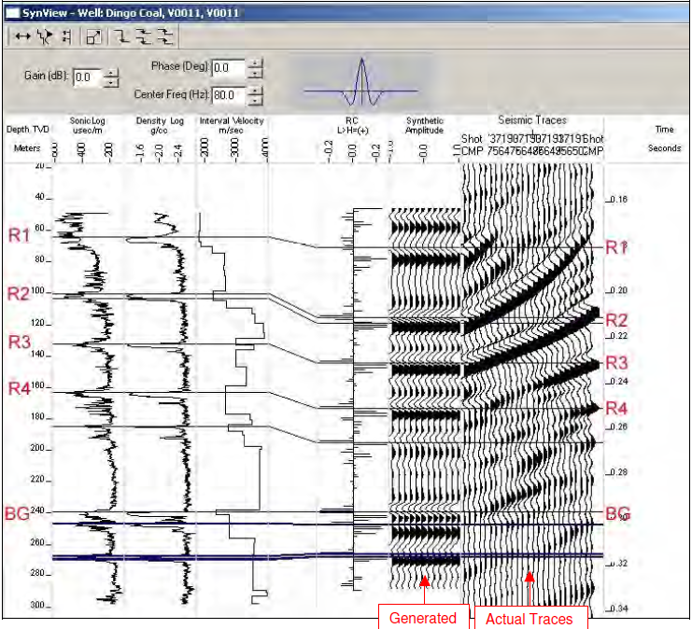Click the dotted vertical lines toolbar icon
Image resolution: width=692 pixels, height=629 pixels.
tap(65, 36)
